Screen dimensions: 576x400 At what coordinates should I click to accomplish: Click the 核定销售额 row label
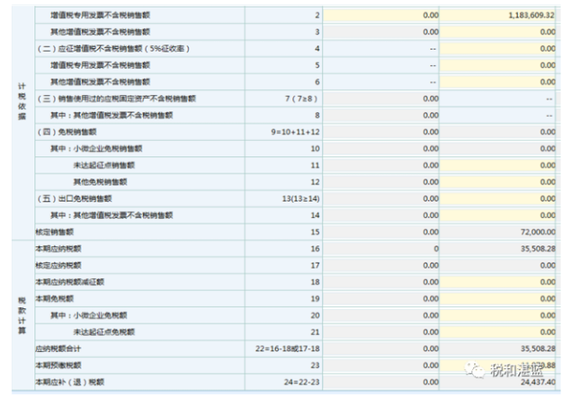pos(54,233)
